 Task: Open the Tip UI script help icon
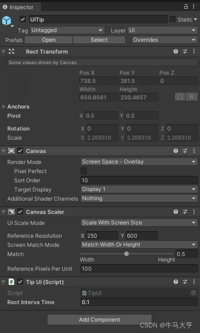[x=176, y=282]
